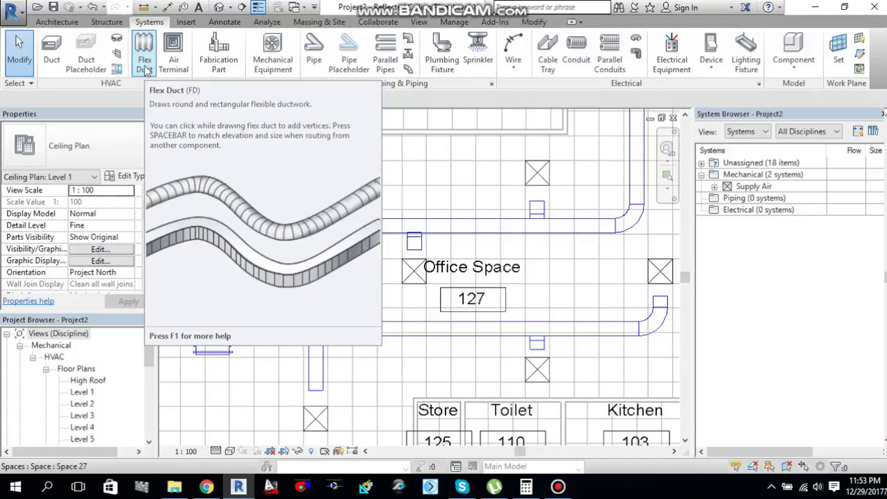The image size is (887, 499).
Task: Select the Pipe Placeholder tool
Action: [x=349, y=54]
